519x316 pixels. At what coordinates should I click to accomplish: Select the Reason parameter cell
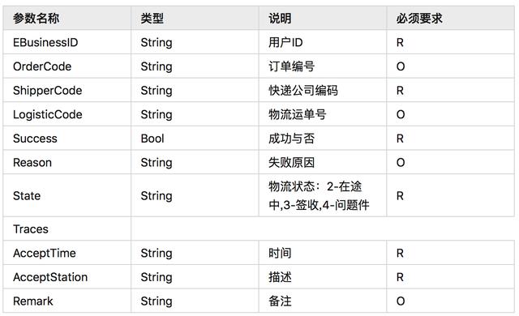[x=67, y=162]
